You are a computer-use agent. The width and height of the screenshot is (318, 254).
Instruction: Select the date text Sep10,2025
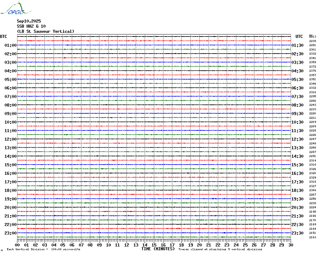pos(29,21)
